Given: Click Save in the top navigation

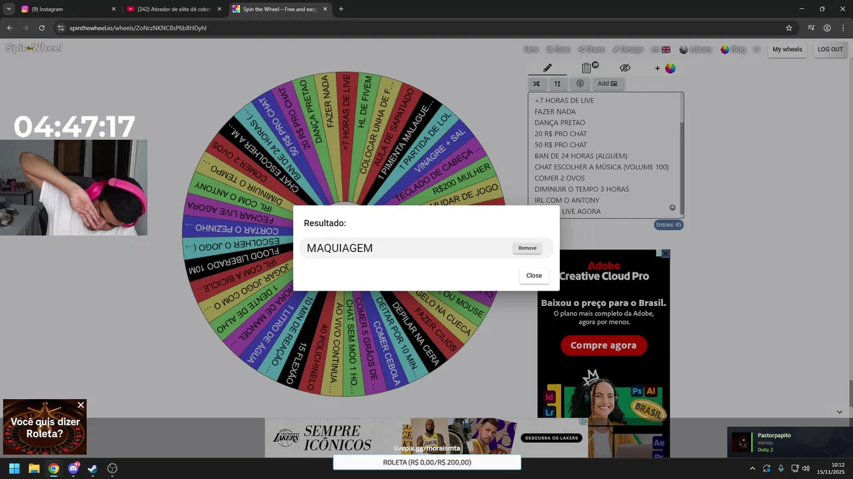Looking at the screenshot, I should 558,49.
